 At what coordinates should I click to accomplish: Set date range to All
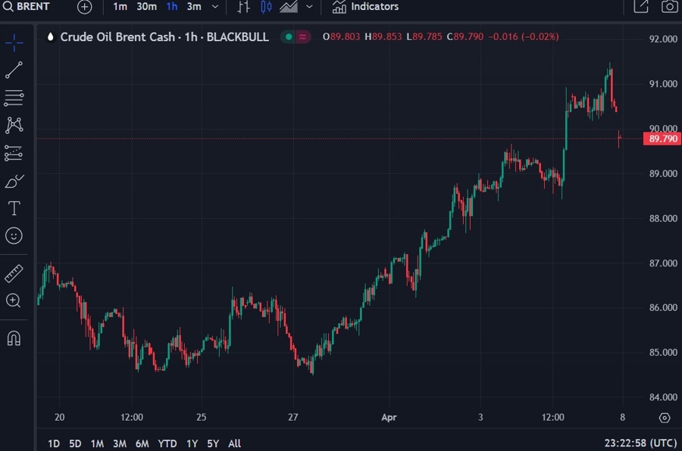click(x=234, y=443)
